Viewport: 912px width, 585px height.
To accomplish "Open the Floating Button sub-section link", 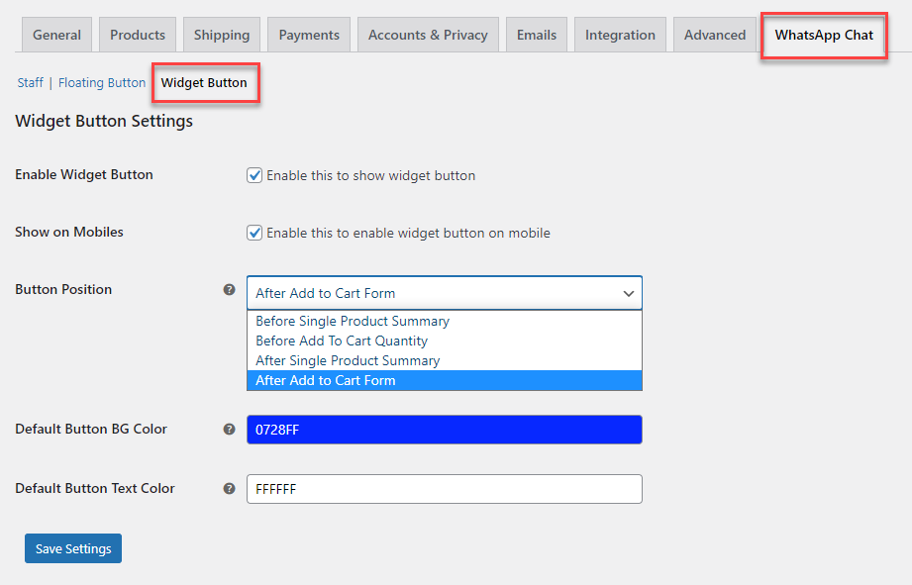I will pyautogui.click(x=102, y=82).
